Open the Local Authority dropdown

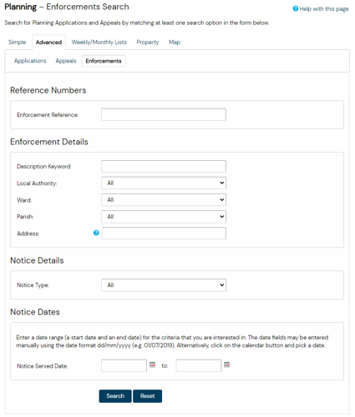pyautogui.click(x=164, y=183)
